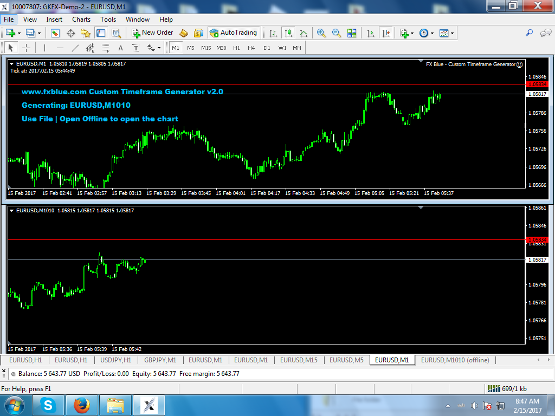The height and width of the screenshot is (416, 555).
Task: Zoom out on the chart
Action: pyautogui.click(x=336, y=33)
